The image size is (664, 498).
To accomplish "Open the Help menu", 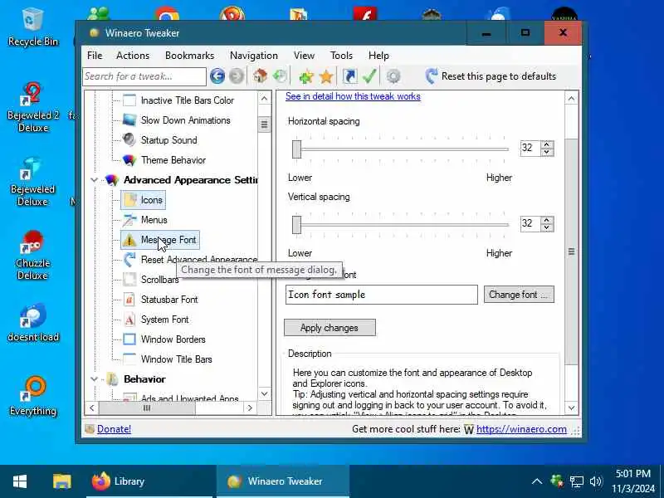I will tap(378, 56).
